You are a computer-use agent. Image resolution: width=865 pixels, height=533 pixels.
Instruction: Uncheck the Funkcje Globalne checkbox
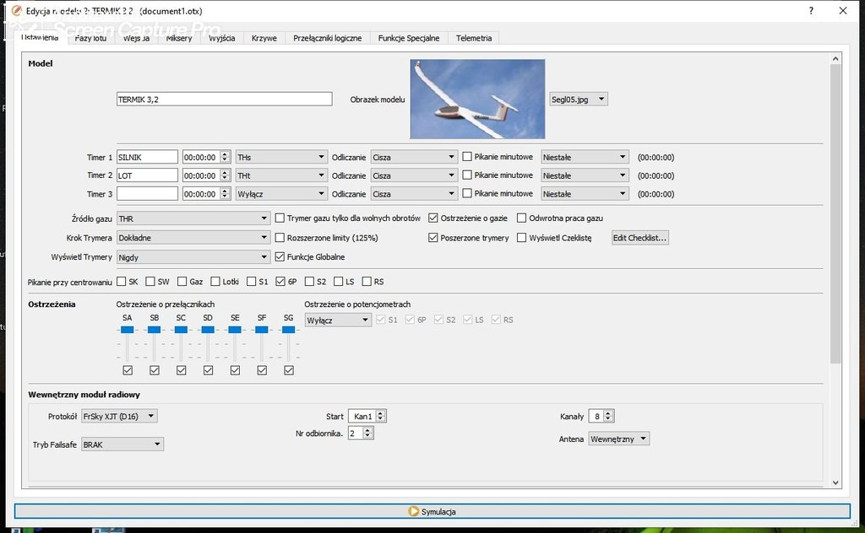click(280, 256)
